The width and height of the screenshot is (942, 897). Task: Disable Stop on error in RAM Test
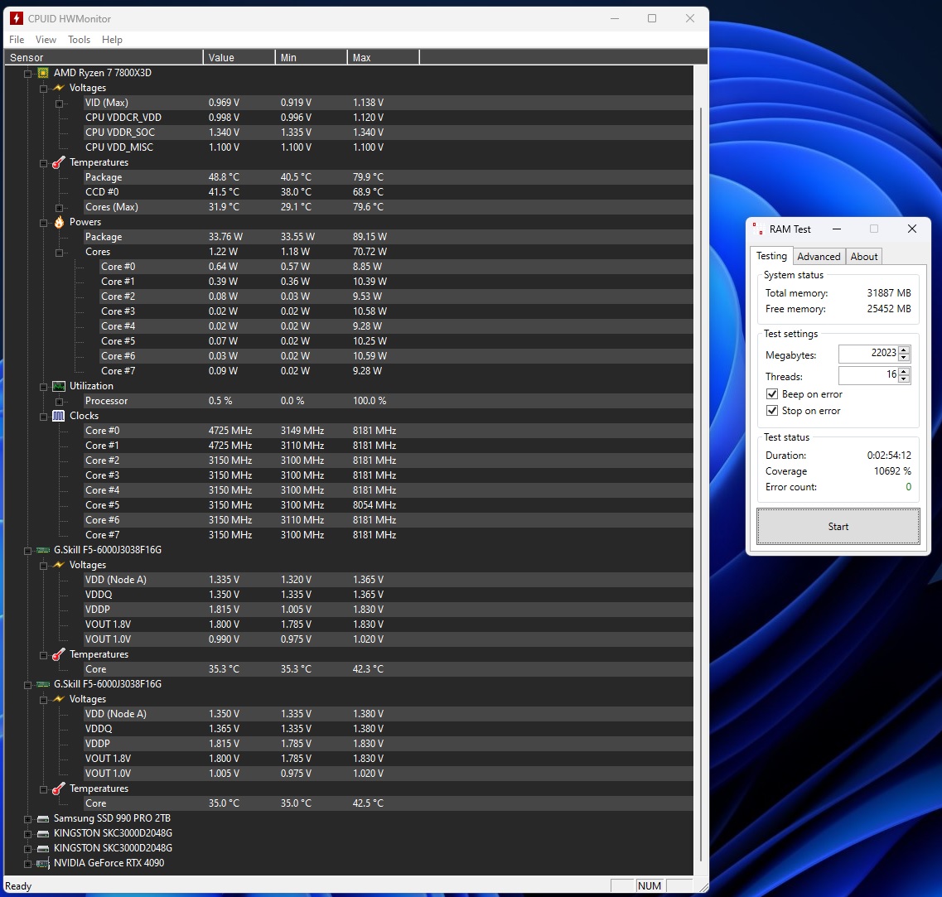tap(772, 411)
